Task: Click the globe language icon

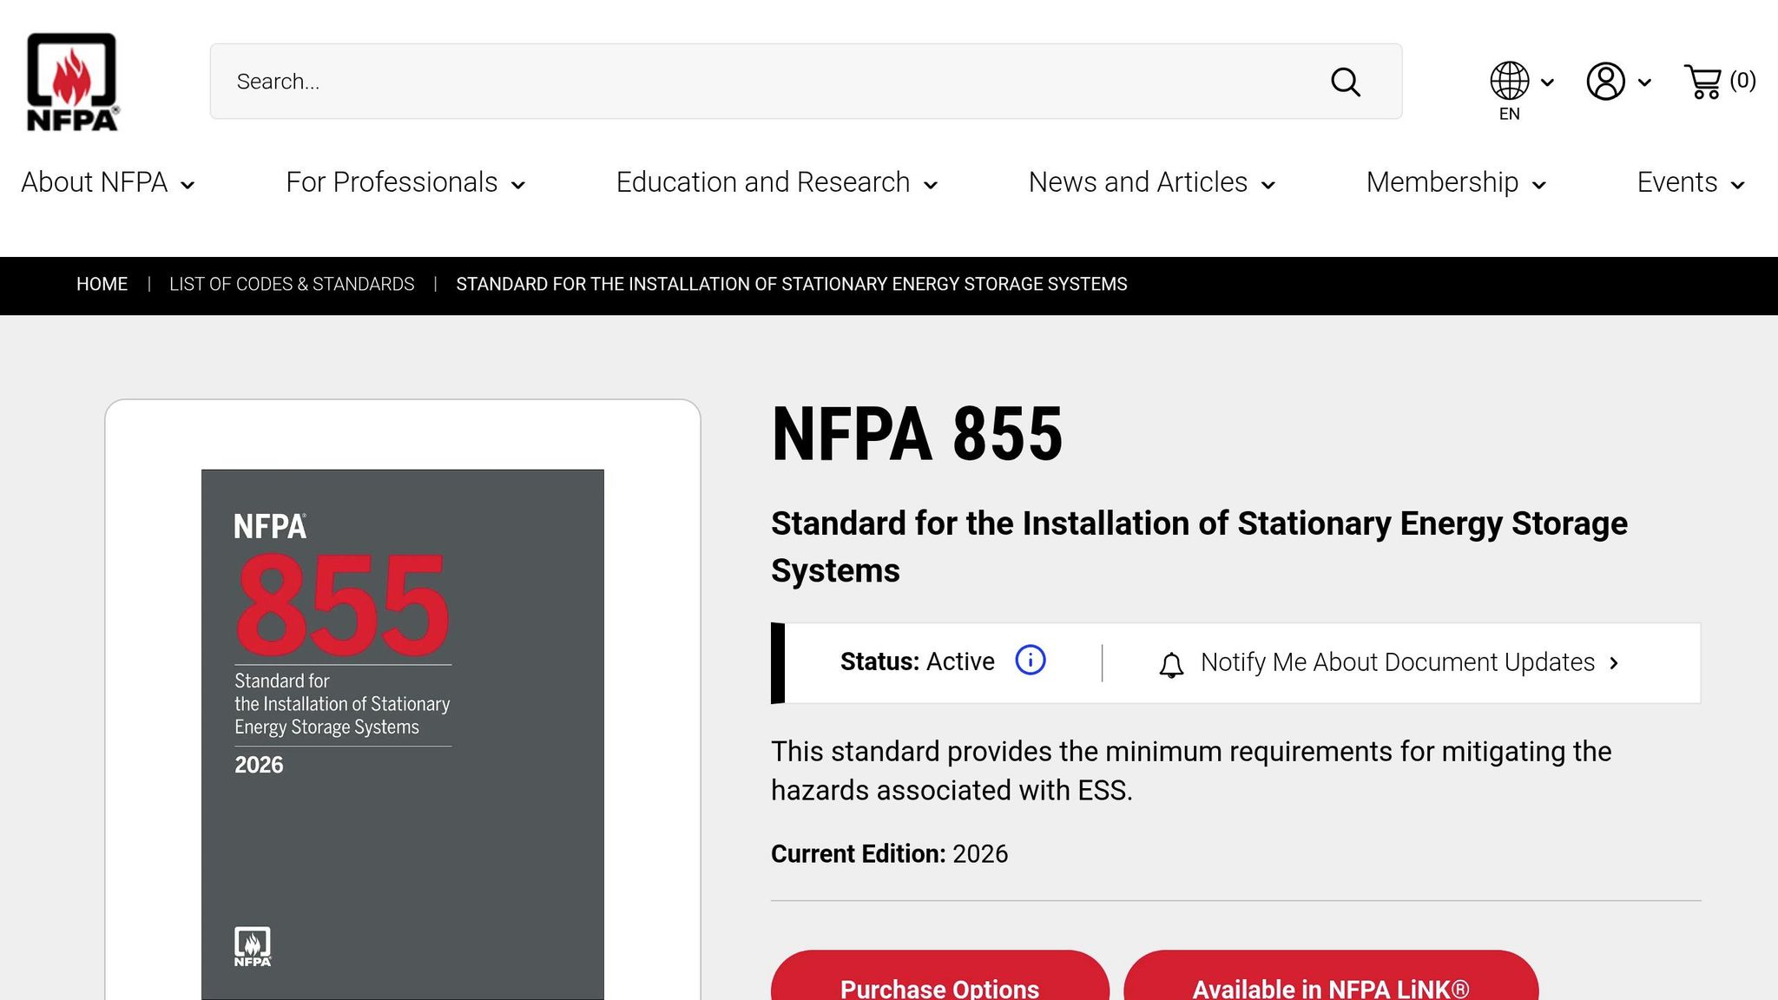Action: pyautogui.click(x=1510, y=81)
